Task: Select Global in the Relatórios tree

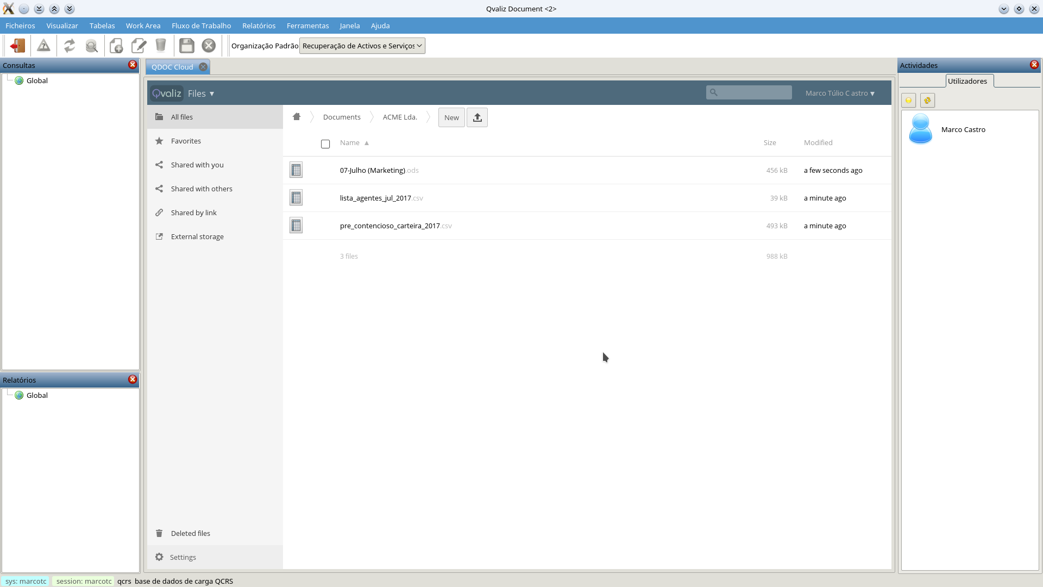Action: pyautogui.click(x=37, y=395)
